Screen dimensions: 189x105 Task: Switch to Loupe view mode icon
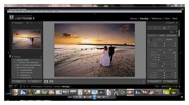click(x=46, y=81)
